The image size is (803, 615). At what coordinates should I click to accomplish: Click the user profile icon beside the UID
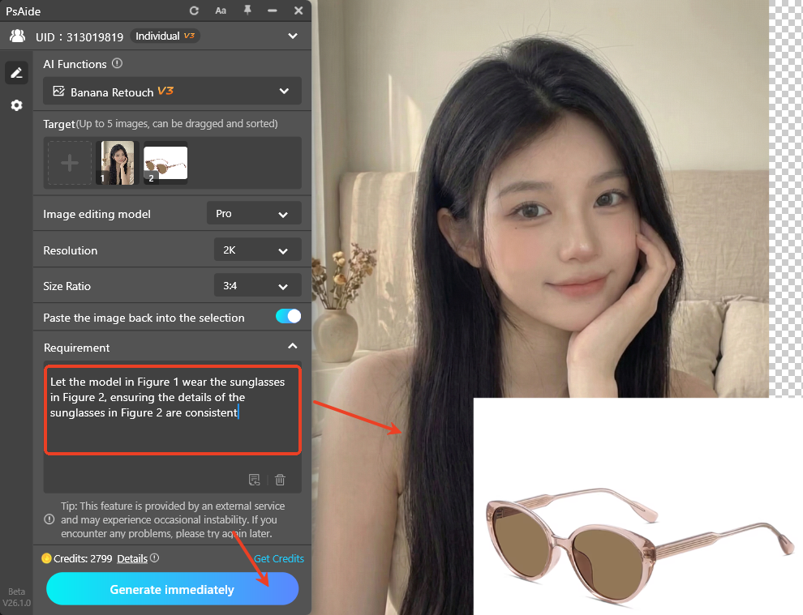click(17, 36)
